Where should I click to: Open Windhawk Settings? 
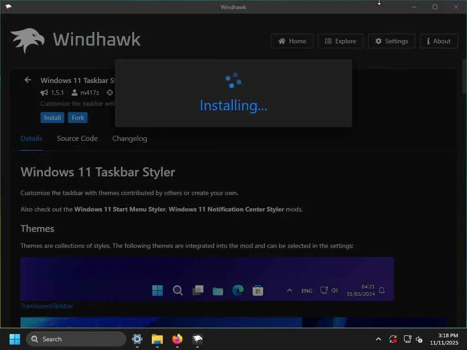point(391,41)
